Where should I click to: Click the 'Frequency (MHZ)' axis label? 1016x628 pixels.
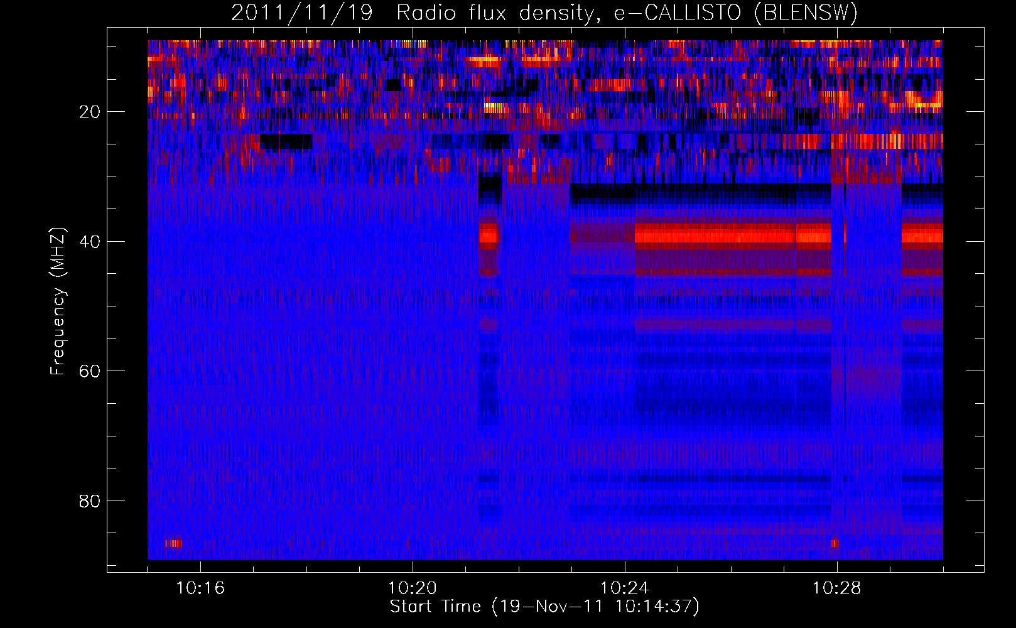pyautogui.click(x=58, y=301)
